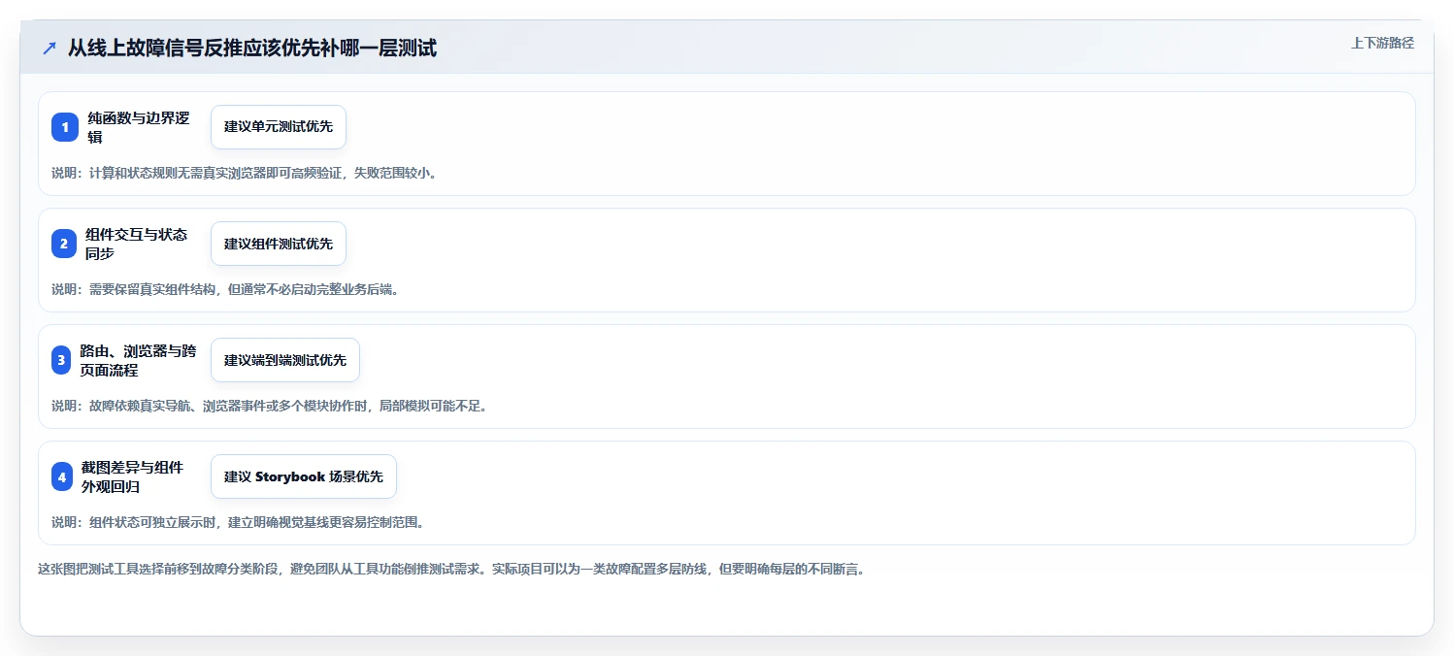Click the number 1 badge

[x=65, y=127]
